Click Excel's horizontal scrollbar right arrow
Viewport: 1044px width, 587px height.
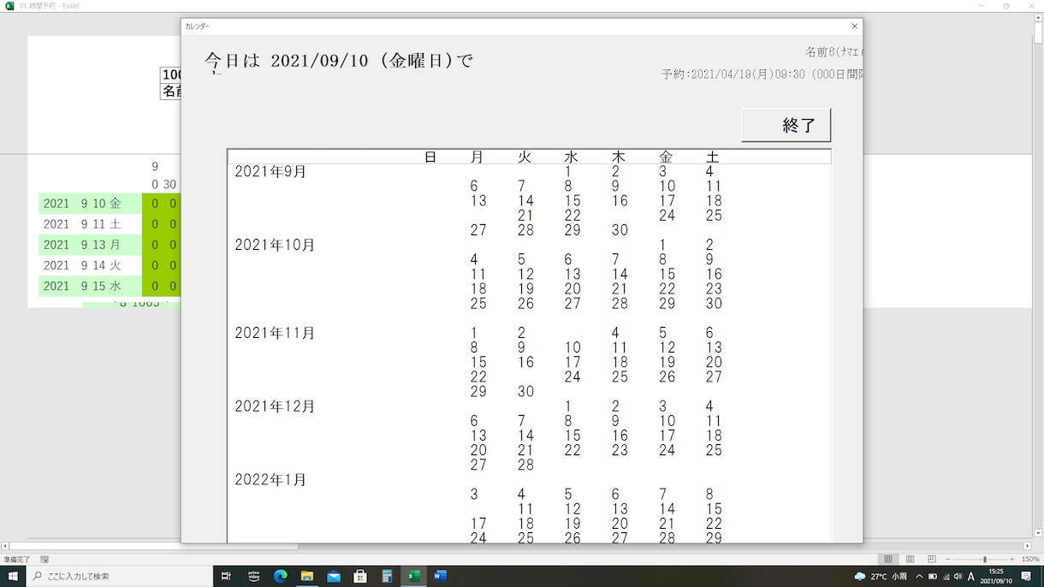1028,546
